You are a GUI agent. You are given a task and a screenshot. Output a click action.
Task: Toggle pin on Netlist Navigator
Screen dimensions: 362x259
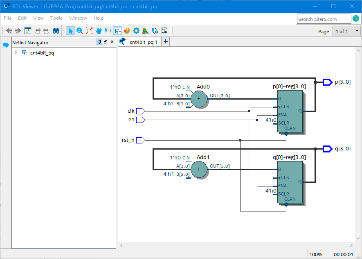coord(99,42)
